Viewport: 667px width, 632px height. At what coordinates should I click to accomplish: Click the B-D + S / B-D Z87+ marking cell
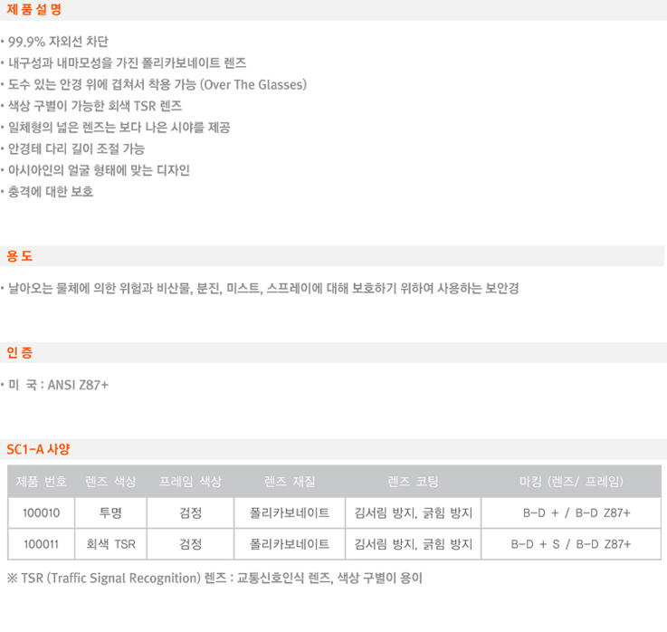pos(571,544)
